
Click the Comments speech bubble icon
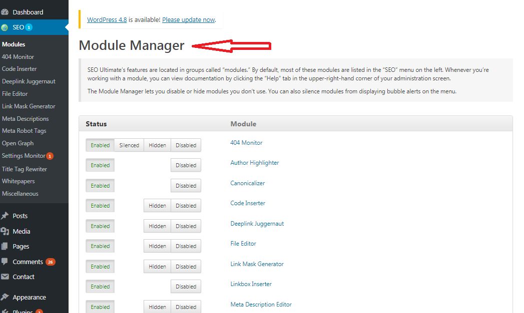pyautogui.click(x=5, y=262)
